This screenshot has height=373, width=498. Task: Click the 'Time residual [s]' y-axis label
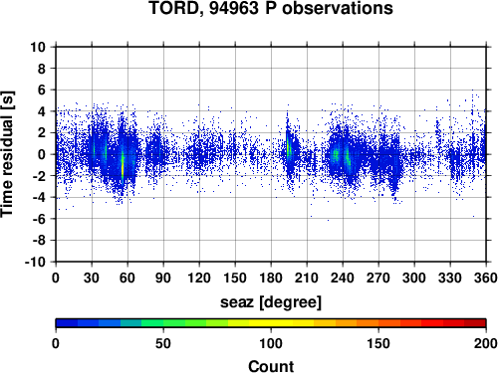[7, 154]
